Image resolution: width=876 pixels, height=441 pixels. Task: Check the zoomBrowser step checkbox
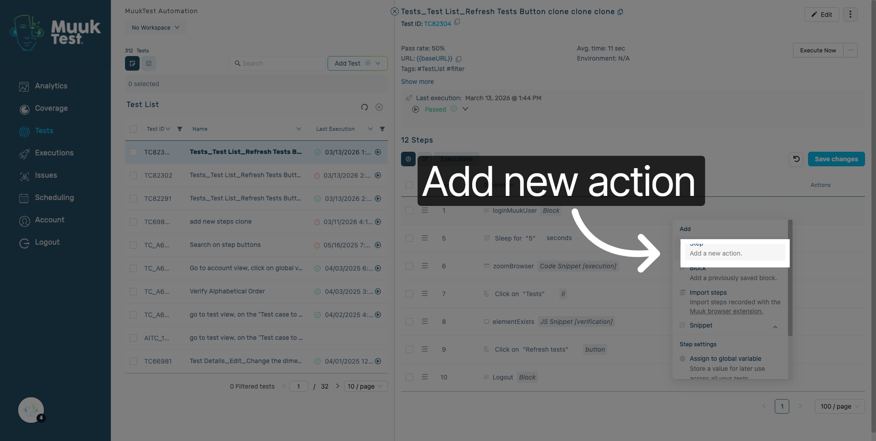pos(409,266)
